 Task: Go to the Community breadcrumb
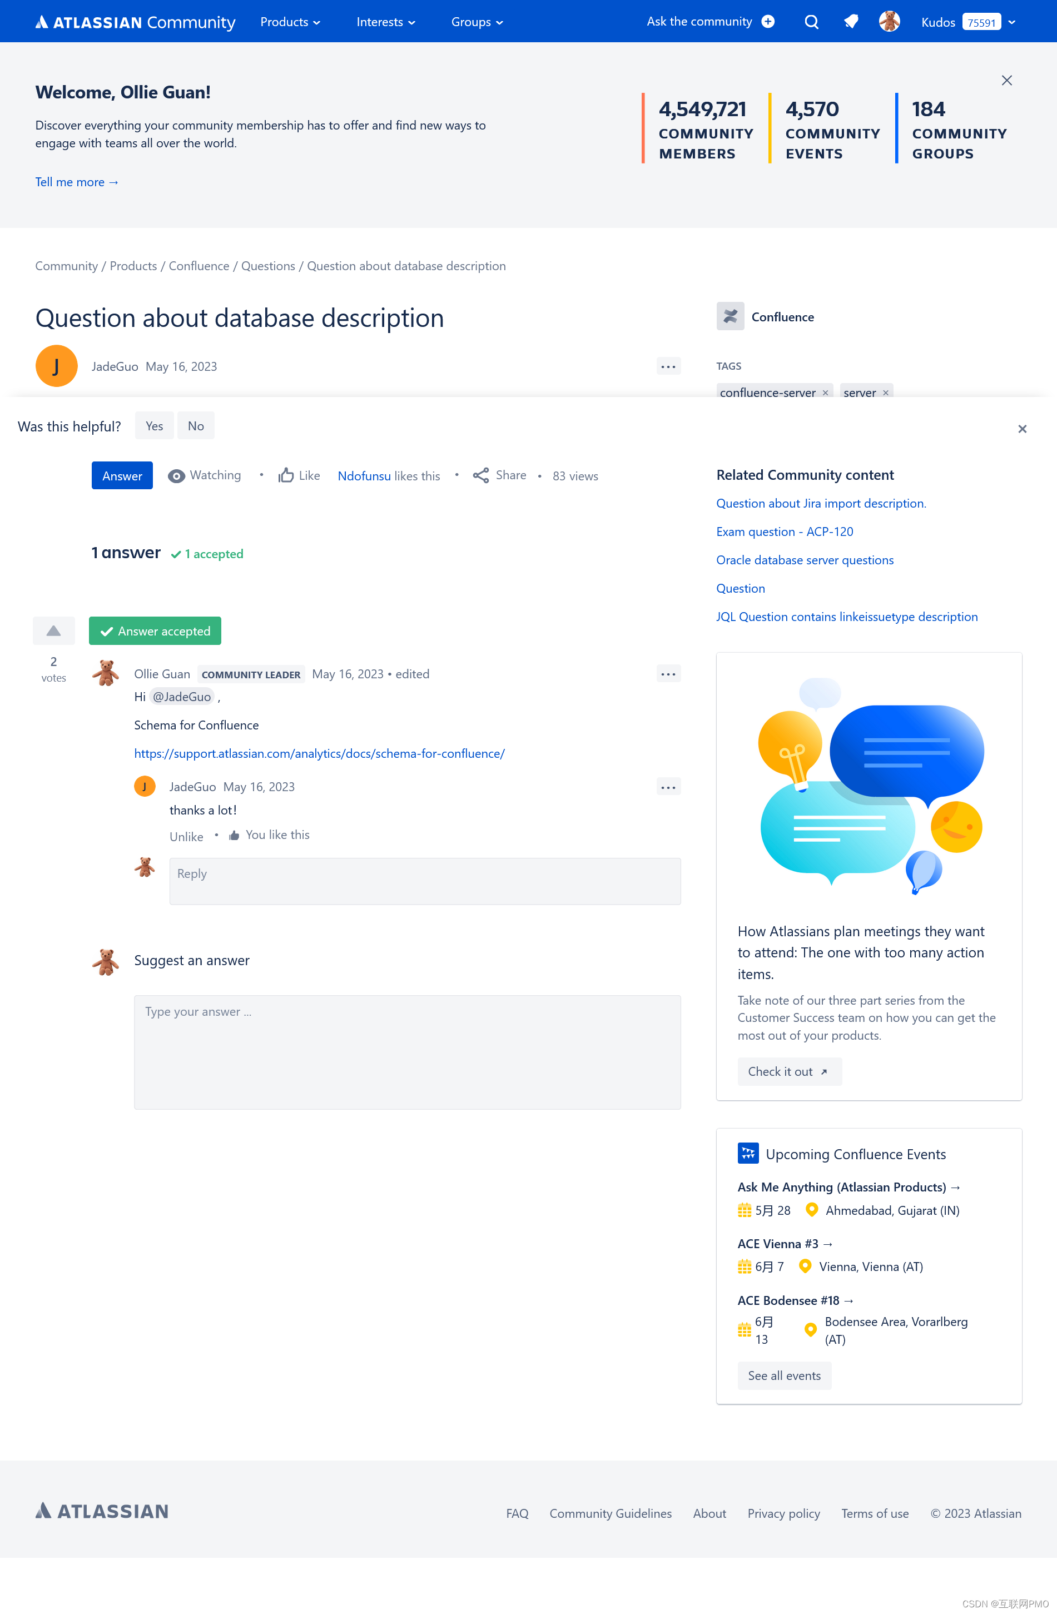coord(66,266)
